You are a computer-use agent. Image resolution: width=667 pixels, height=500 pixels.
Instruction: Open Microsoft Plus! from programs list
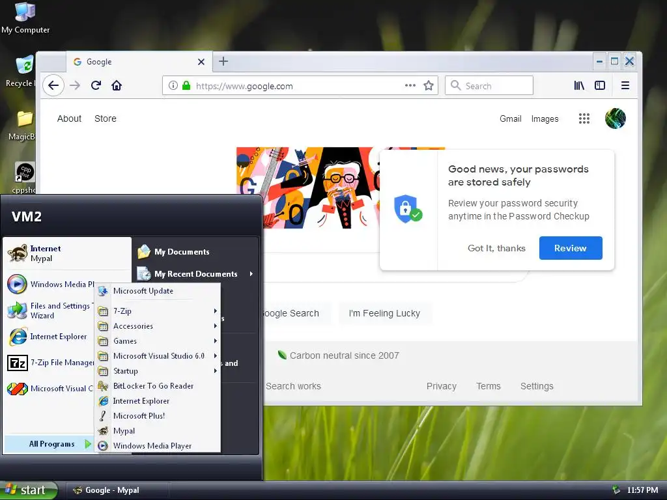(158, 415)
